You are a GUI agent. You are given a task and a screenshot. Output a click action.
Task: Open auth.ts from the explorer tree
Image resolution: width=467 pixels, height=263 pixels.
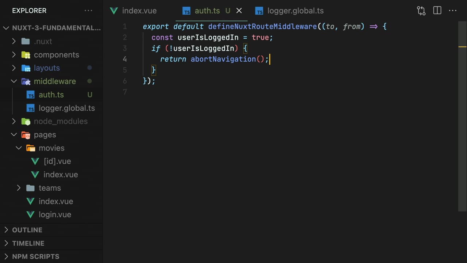click(51, 95)
